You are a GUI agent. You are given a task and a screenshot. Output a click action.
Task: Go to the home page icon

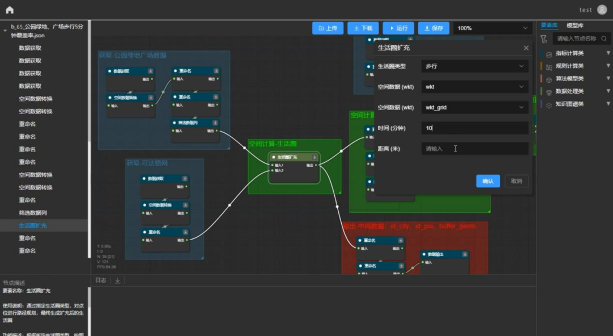[x=10, y=10]
